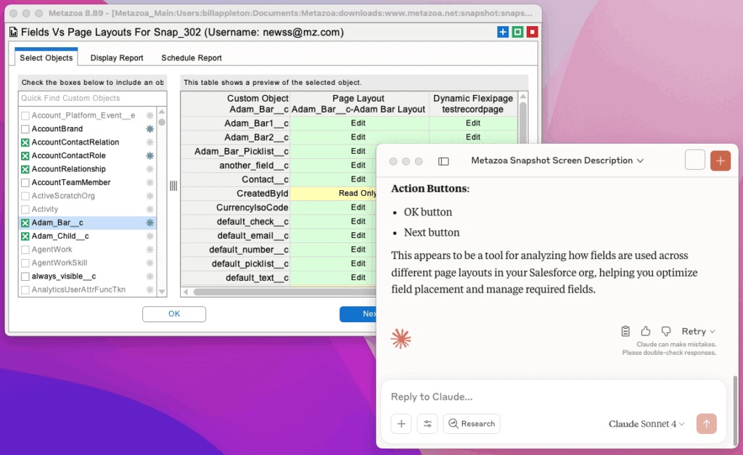Check the always_visible__c checkbox

[25, 276]
